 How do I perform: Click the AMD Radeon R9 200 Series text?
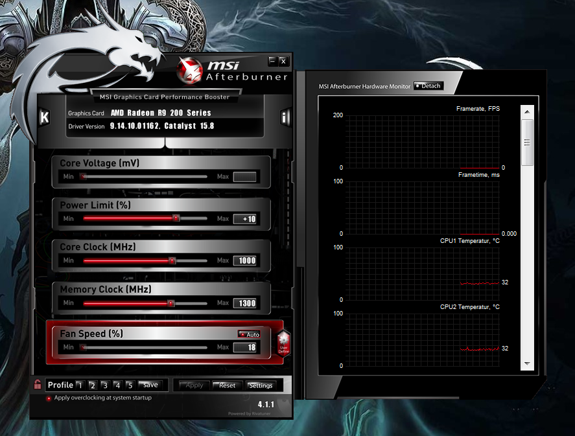[161, 113]
